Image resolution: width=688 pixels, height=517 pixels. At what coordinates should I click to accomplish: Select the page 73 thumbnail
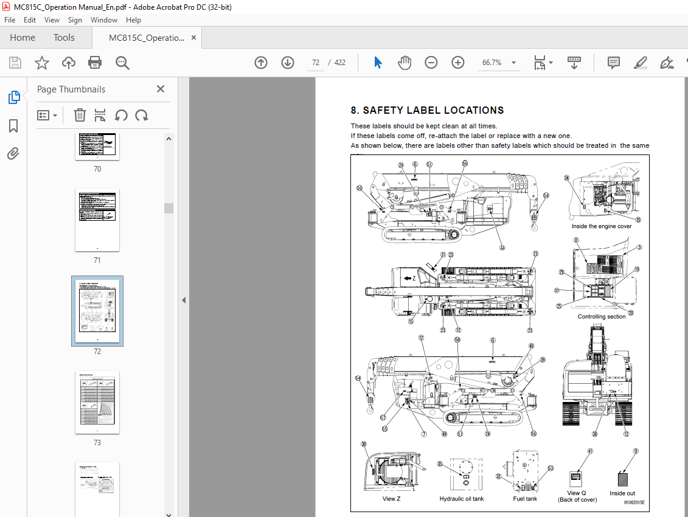(x=97, y=403)
